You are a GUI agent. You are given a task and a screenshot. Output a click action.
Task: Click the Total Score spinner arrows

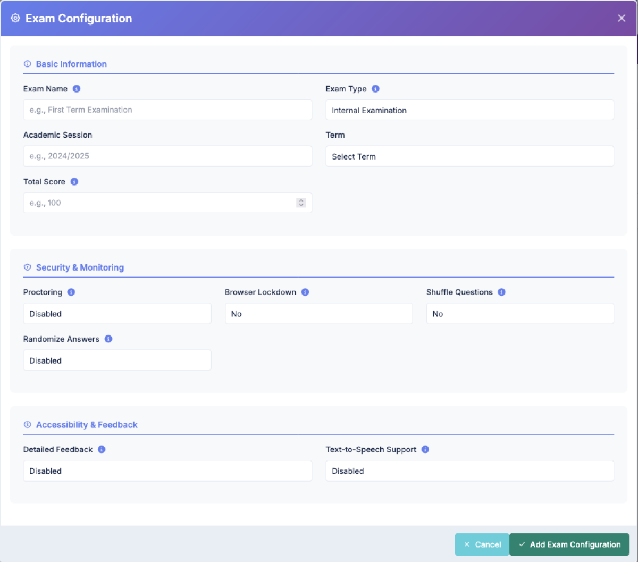click(x=301, y=203)
